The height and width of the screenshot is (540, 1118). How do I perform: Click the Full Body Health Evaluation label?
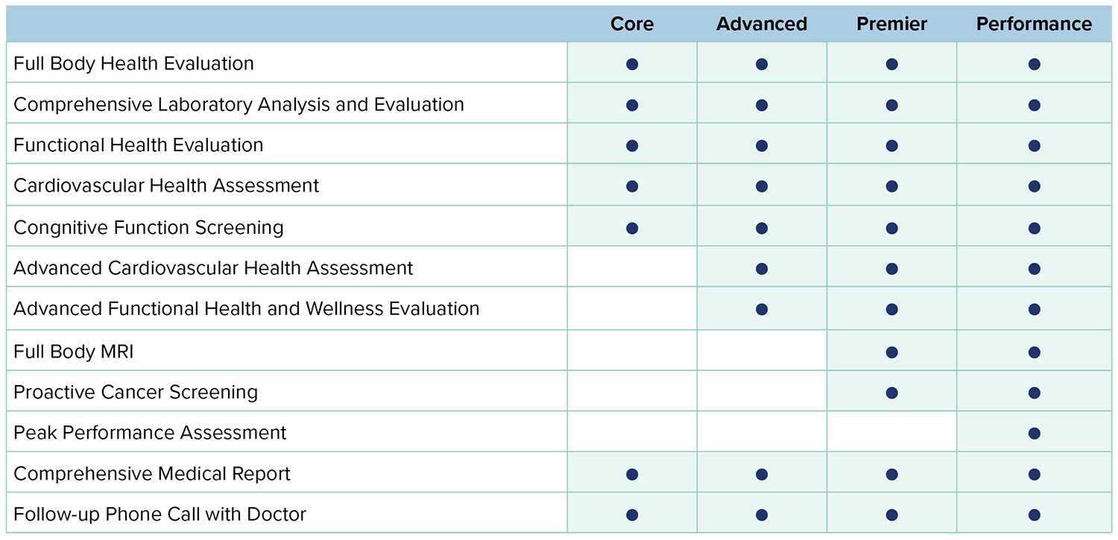click(x=134, y=64)
